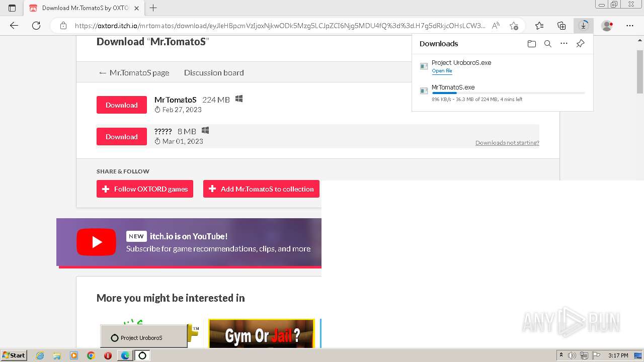644x362 pixels.
Task: Open the tab actions menu icon
Action: point(12,8)
